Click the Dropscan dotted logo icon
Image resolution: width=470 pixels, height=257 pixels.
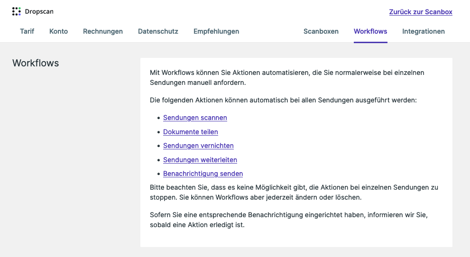[x=17, y=11]
